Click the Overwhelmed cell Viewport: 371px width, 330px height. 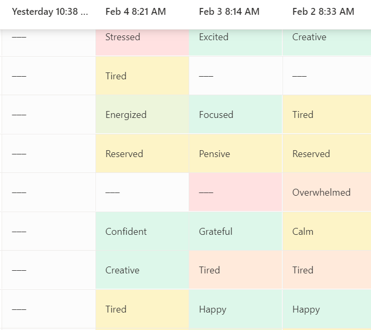coord(327,192)
